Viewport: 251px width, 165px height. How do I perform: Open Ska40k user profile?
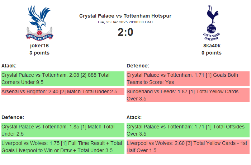click(x=212, y=46)
